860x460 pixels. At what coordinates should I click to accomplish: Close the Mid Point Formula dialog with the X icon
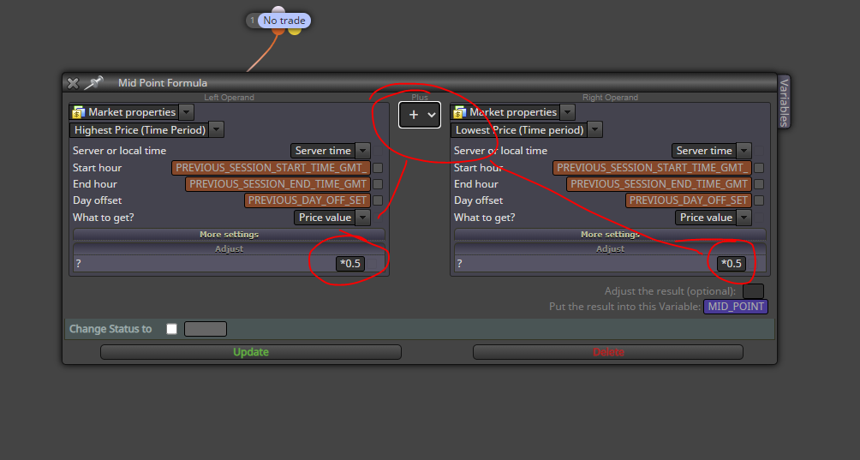click(73, 83)
